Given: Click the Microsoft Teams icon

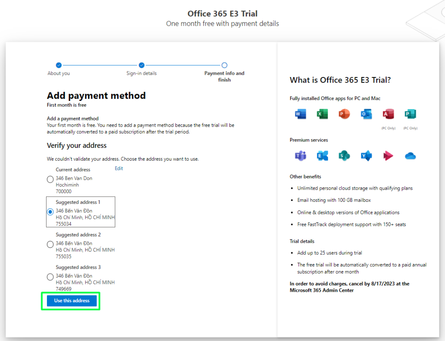Looking at the screenshot, I should coord(301,156).
